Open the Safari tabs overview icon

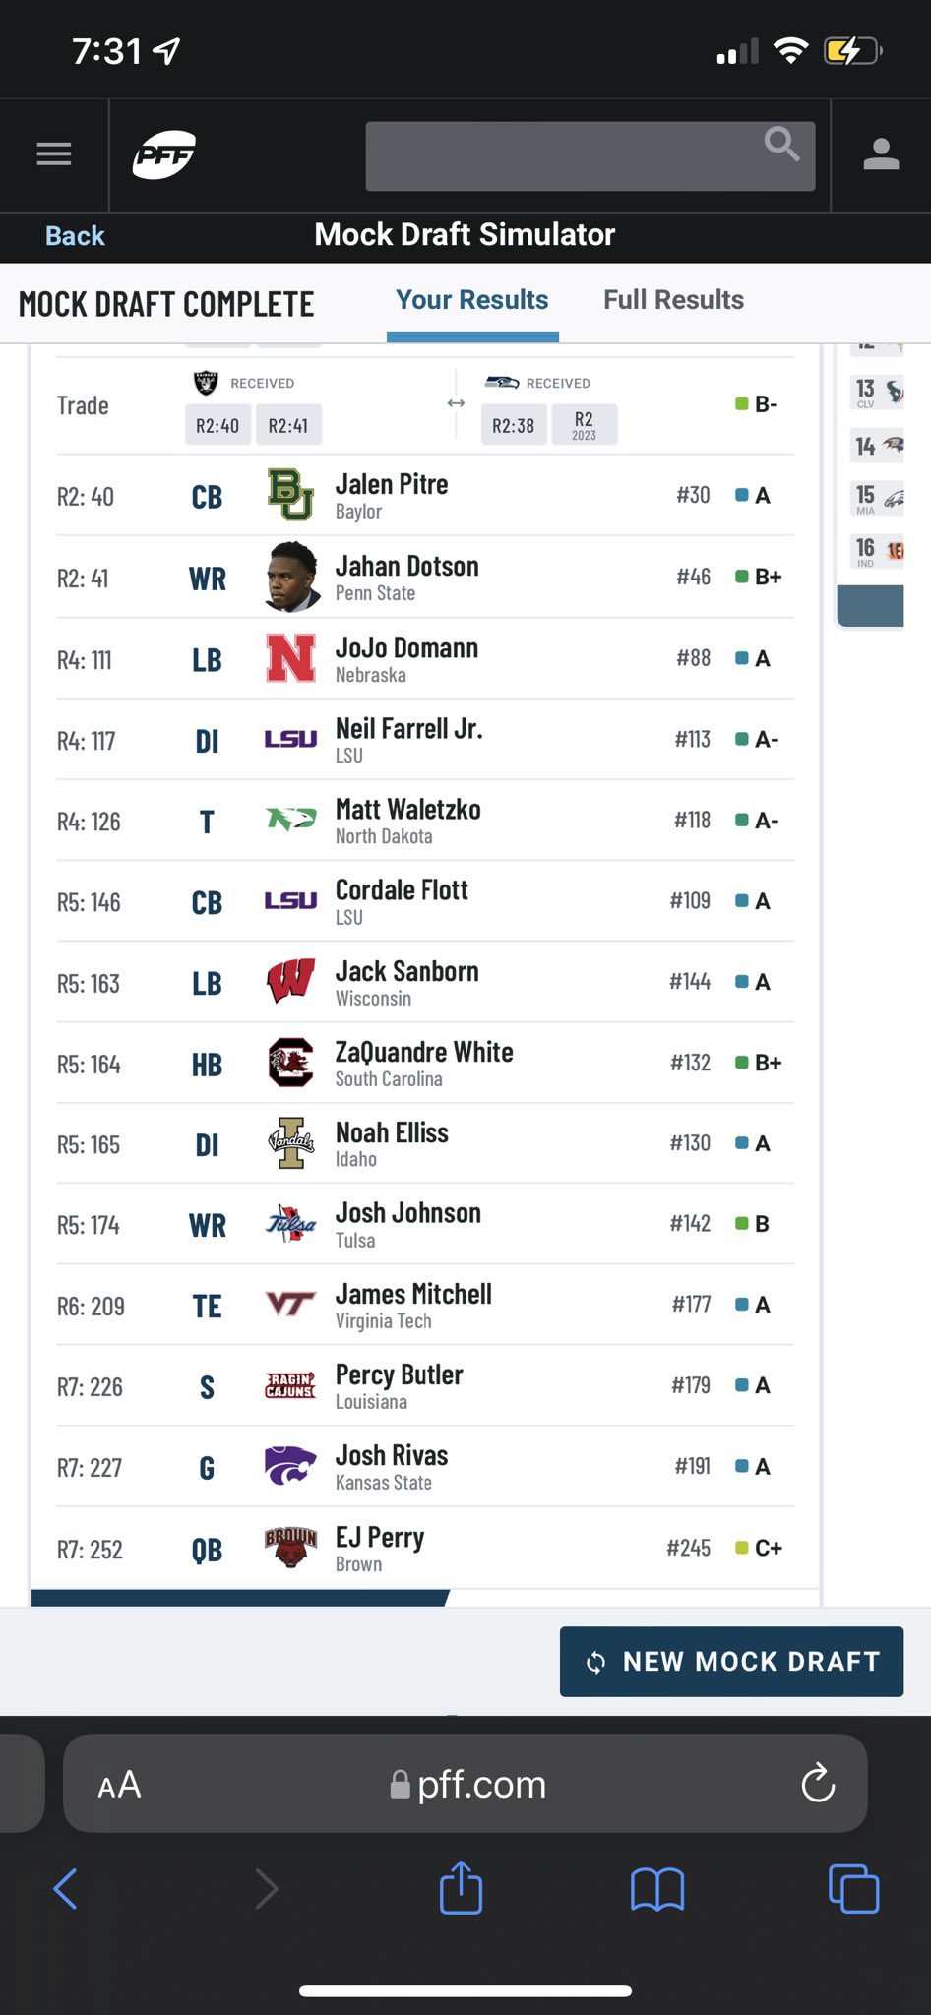tap(853, 1888)
